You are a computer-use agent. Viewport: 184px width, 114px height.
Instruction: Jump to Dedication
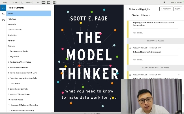[x=29, y=35]
